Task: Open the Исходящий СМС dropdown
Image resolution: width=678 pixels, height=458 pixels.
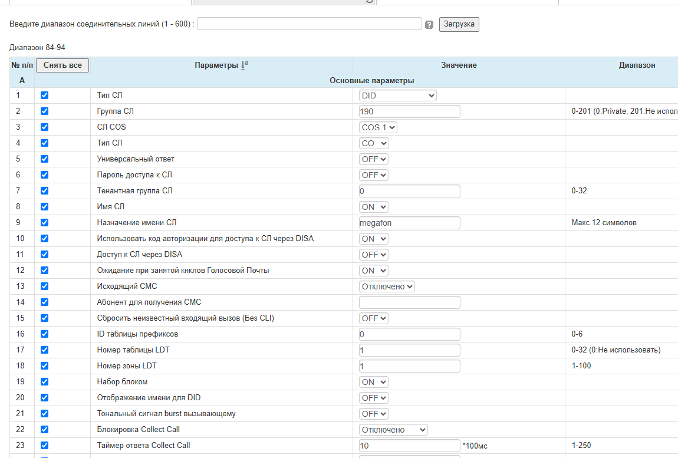Action: pyautogui.click(x=387, y=286)
